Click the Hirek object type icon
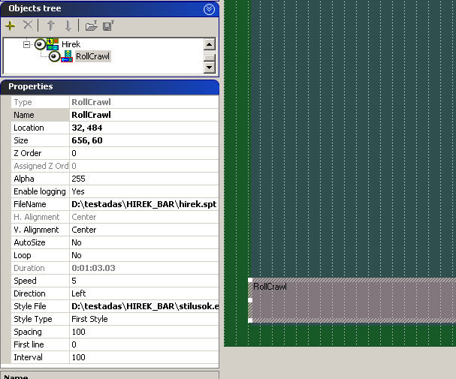The height and width of the screenshot is (379, 456). point(53,44)
